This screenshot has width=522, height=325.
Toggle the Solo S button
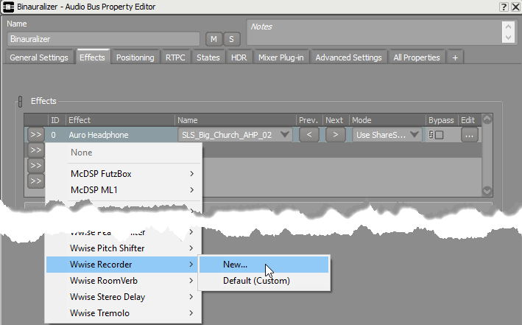[x=231, y=39]
